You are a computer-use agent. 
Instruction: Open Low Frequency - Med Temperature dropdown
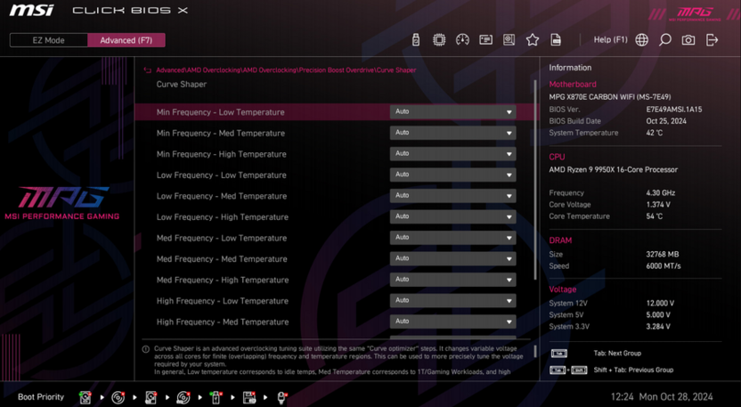click(452, 196)
